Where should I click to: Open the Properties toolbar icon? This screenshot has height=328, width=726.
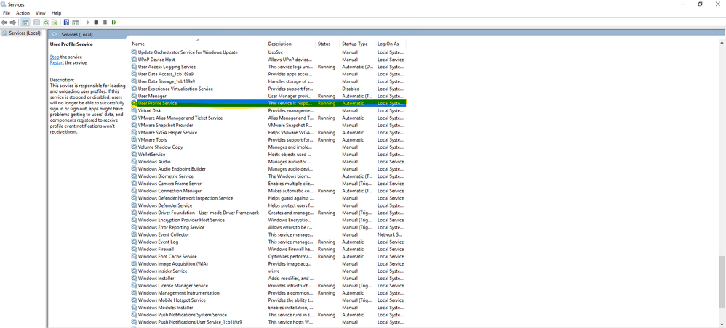(36, 22)
